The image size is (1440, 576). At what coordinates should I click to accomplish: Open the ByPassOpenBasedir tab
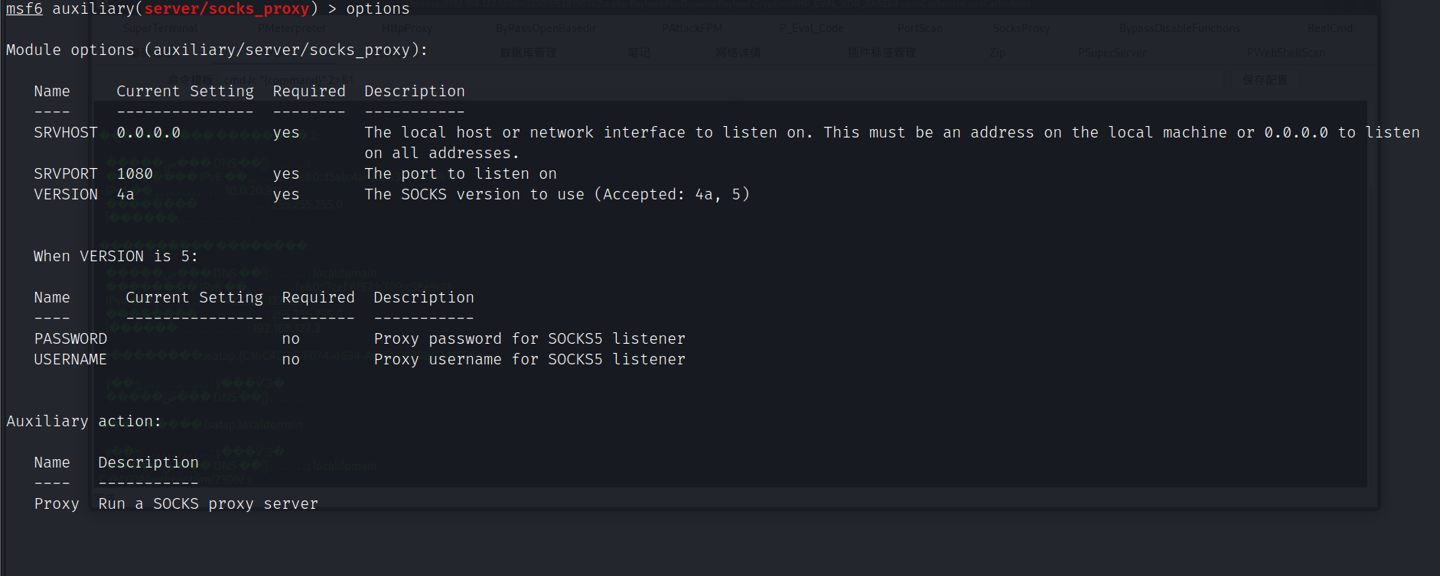[x=546, y=28]
